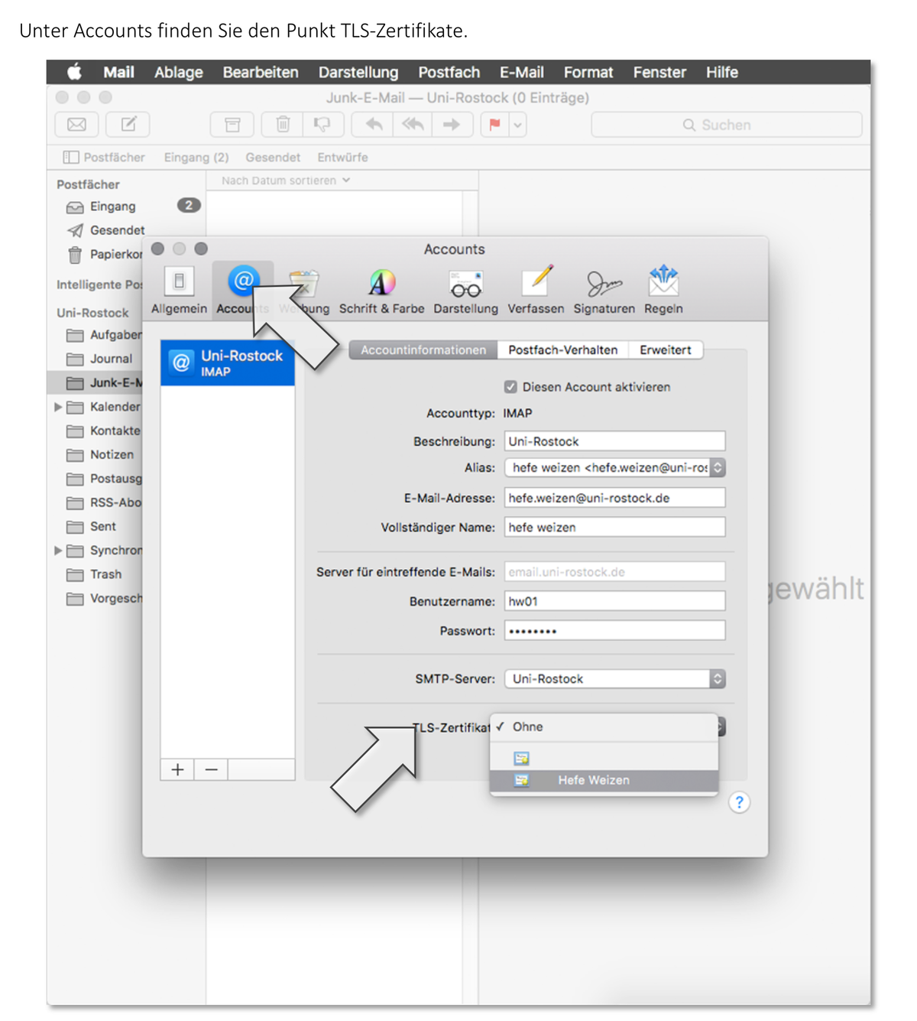
Task: Open the E-Mail menu
Action: (522, 72)
